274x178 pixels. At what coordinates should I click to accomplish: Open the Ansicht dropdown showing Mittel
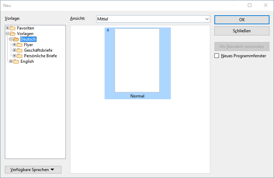point(153,19)
